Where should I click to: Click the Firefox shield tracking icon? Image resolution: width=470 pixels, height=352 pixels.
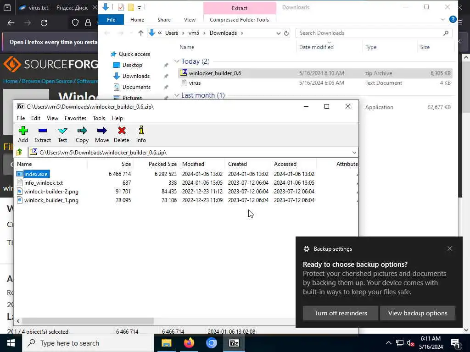tap(75, 23)
